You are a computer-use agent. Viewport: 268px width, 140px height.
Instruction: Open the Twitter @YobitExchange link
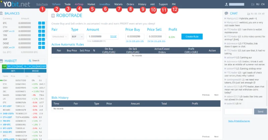[239, 121]
